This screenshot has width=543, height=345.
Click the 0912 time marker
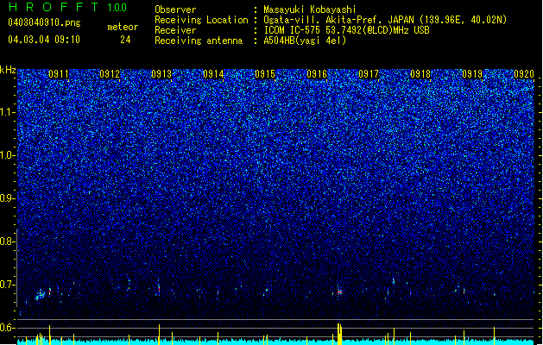coord(110,74)
